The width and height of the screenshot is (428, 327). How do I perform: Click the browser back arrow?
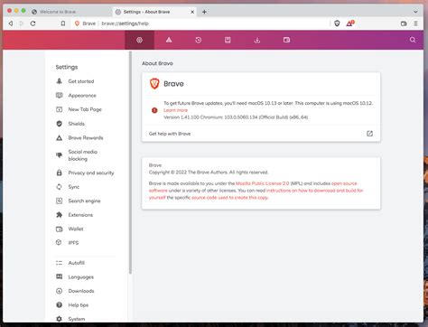(x=11, y=23)
